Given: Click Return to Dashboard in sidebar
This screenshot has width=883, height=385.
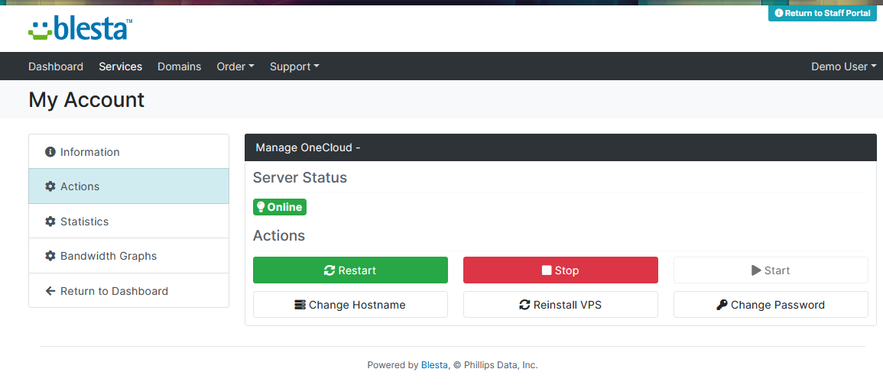Looking at the screenshot, I should click(129, 291).
